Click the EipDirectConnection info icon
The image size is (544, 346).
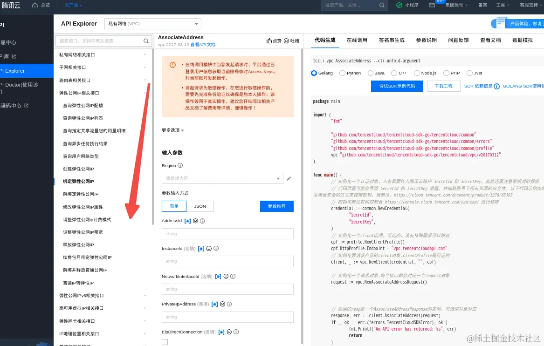[x=236, y=332]
